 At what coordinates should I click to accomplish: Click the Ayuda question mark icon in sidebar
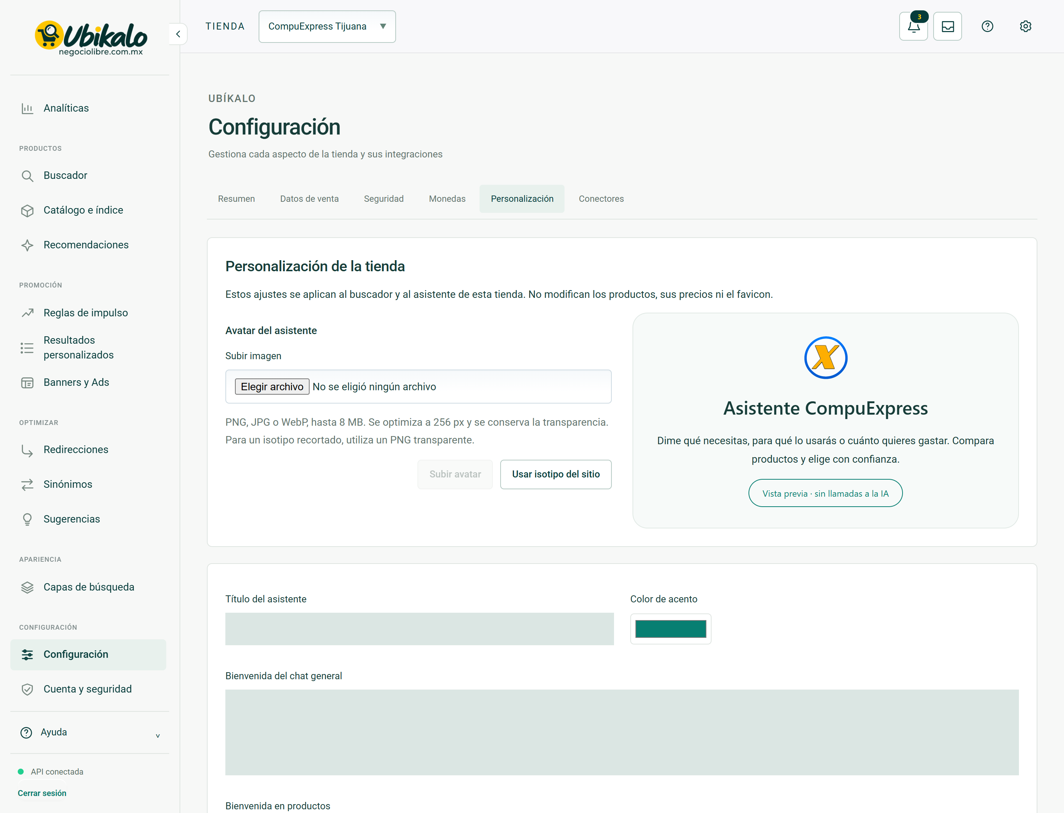[26, 733]
